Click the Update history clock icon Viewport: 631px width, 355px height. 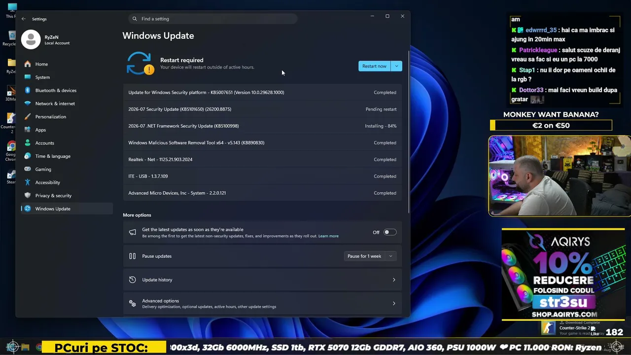click(x=132, y=280)
